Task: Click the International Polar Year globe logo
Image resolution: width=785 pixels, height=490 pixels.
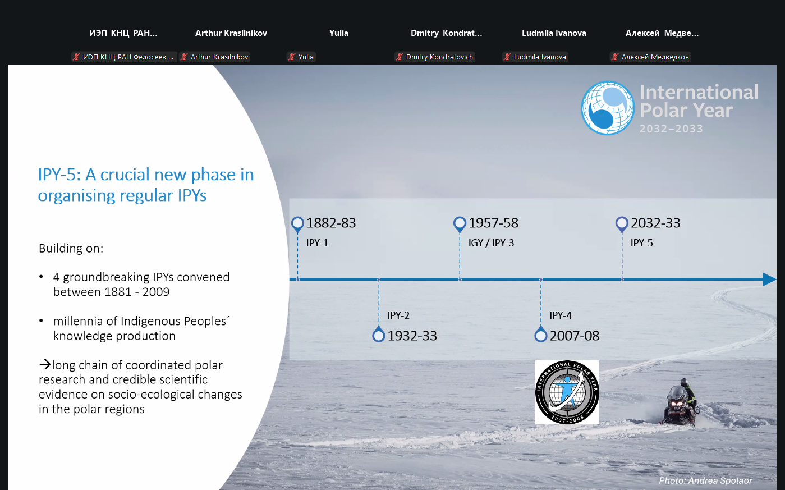Action: (608, 108)
